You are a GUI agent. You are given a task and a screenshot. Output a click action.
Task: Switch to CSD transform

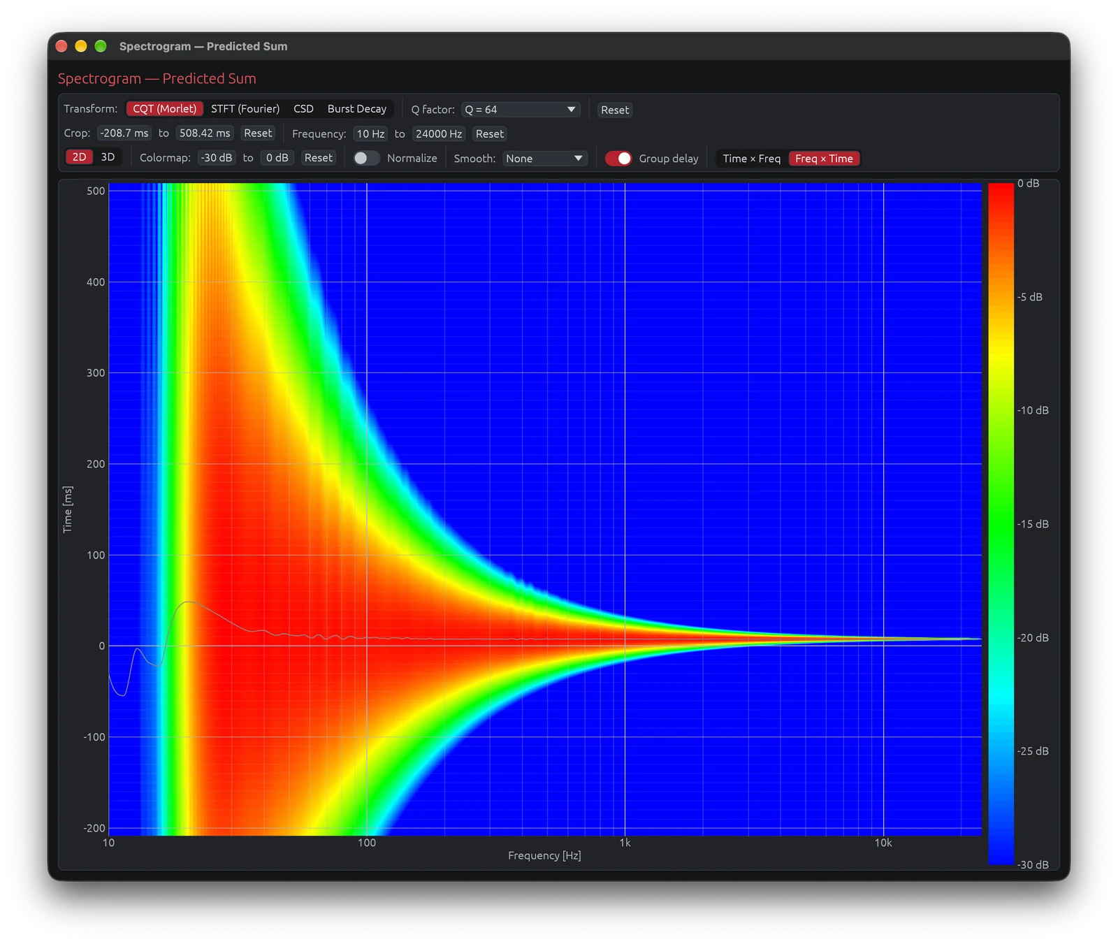tap(303, 109)
